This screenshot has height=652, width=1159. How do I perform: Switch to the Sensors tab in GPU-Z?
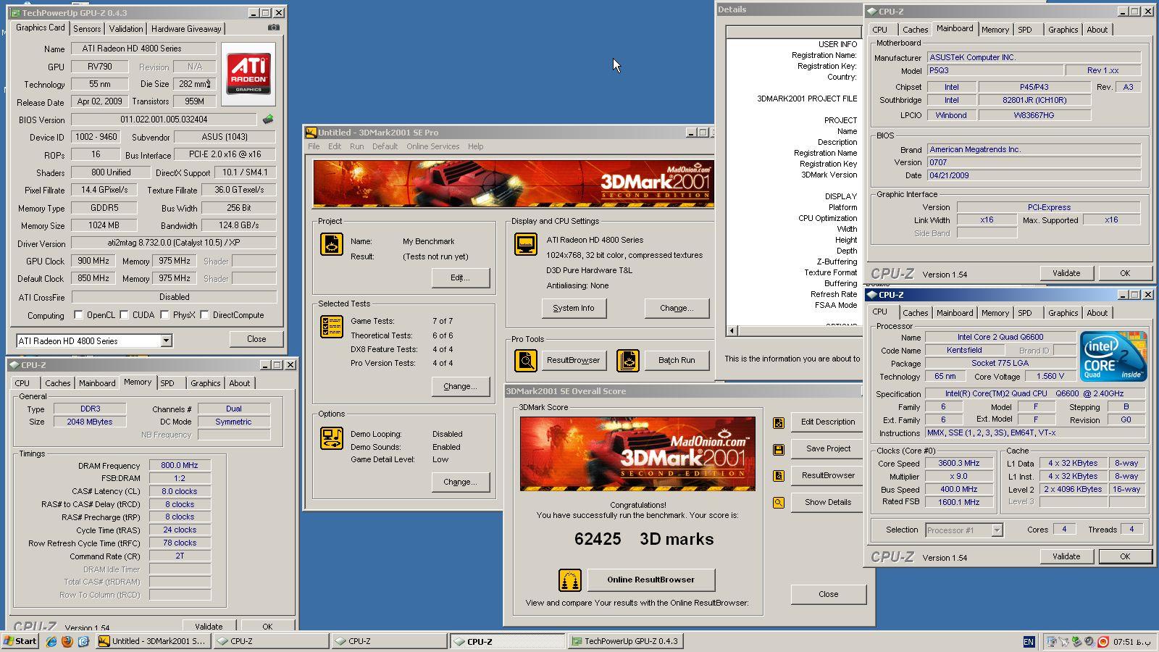tap(87, 29)
